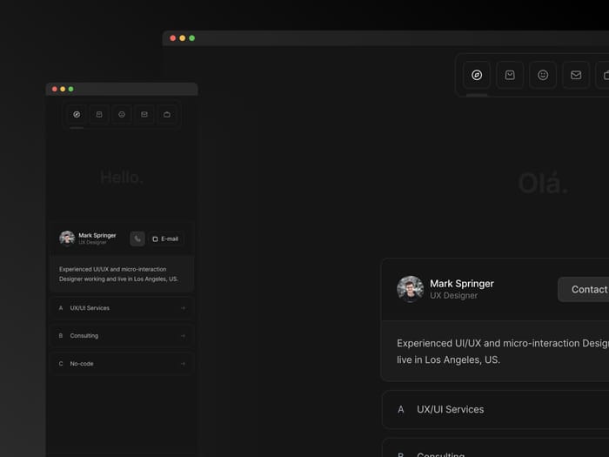The image size is (609, 457).
Task: Minimize small window with yellow button
Action: (63, 89)
